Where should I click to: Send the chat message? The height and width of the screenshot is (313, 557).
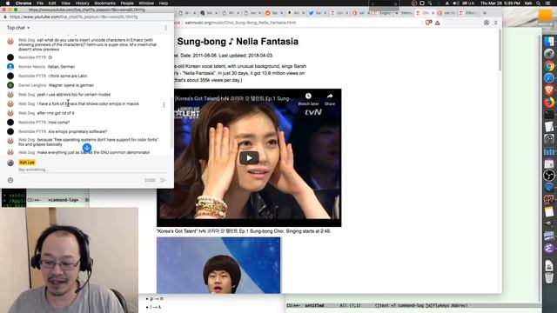click(x=163, y=180)
